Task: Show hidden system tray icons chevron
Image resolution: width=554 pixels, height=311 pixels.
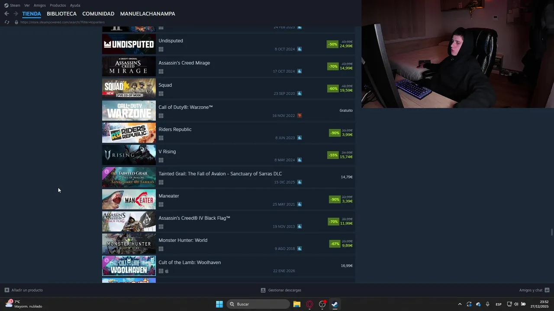Action: pos(460,304)
